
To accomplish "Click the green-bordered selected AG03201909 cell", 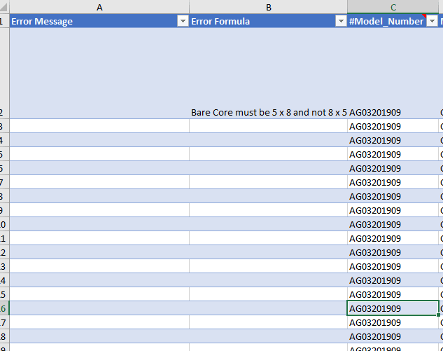I will coord(393,308).
